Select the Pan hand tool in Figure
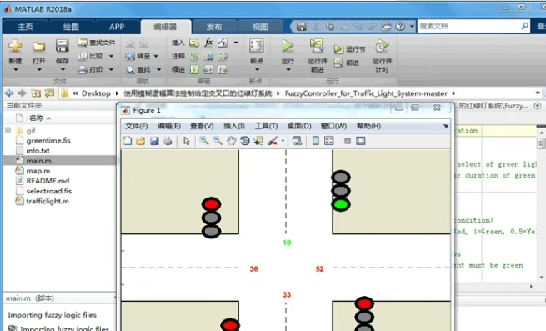The image size is (546, 331). pyautogui.click(x=231, y=141)
